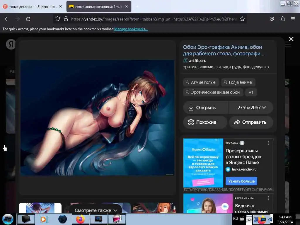Screen dimensions: 300x225
Task: Open the Pocket save icon in toolbar
Action: coord(272,19)
